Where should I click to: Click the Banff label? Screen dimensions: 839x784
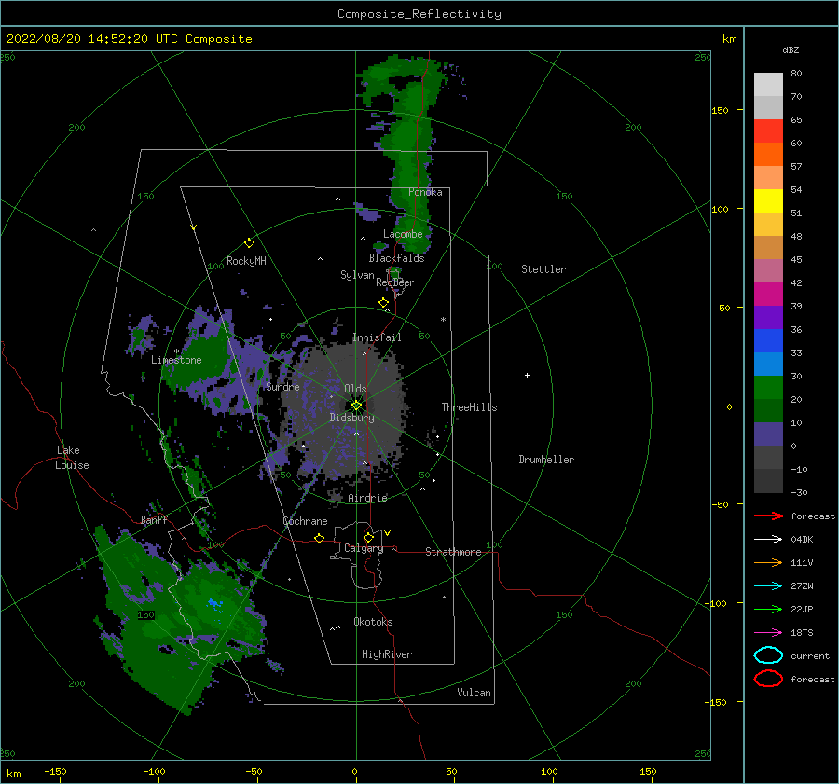coord(154,520)
